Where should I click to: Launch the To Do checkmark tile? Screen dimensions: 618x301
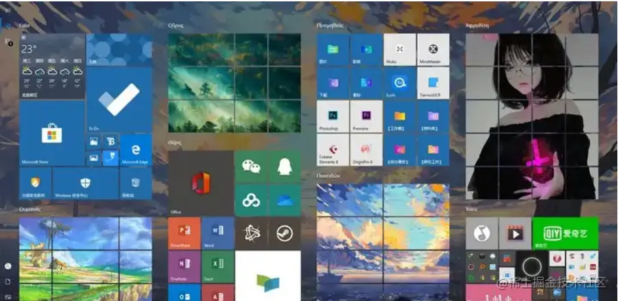click(x=119, y=100)
